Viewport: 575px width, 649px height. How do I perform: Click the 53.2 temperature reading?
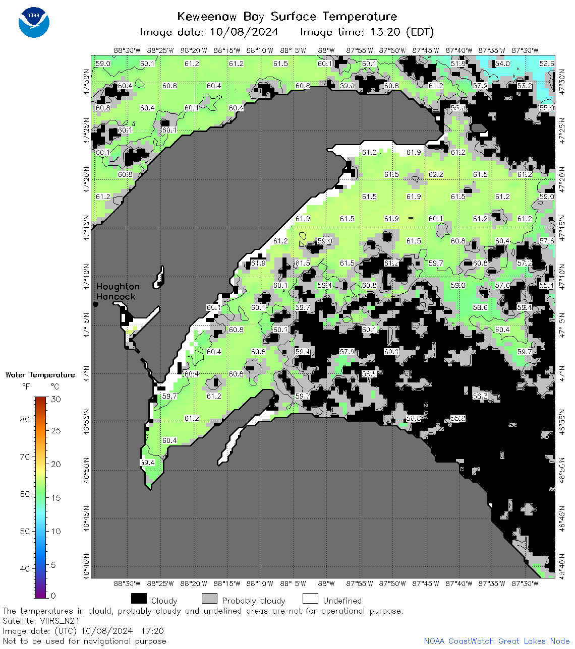click(525, 86)
